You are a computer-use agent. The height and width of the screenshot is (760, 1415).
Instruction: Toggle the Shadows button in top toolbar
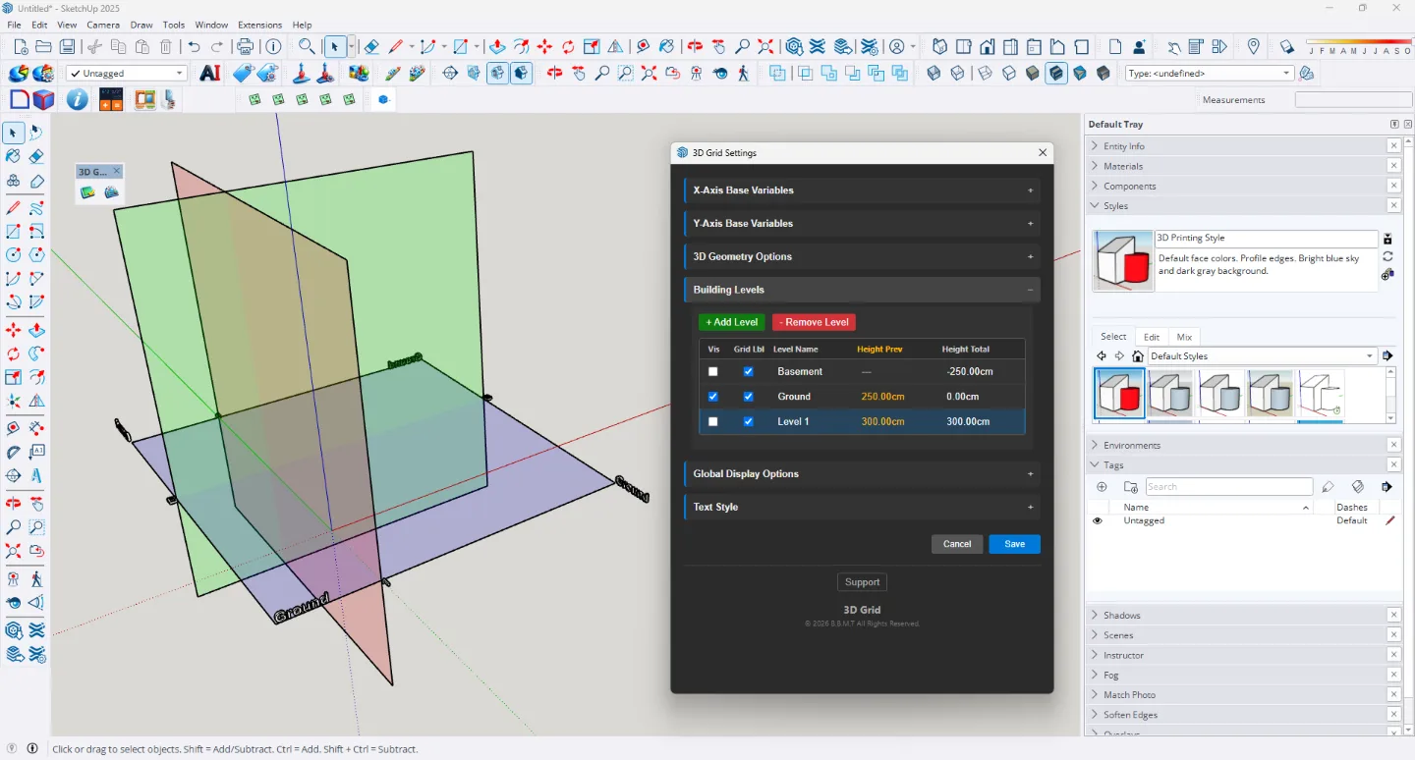(x=1287, y=46)
